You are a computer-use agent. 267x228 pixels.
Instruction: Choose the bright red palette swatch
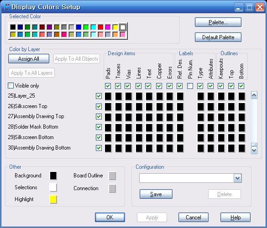(100, 27)
